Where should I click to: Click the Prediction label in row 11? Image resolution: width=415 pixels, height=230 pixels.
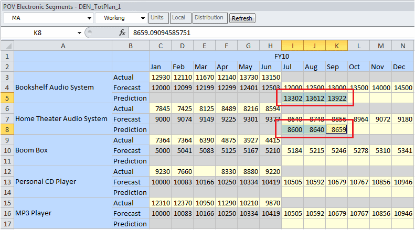point(130,161)
